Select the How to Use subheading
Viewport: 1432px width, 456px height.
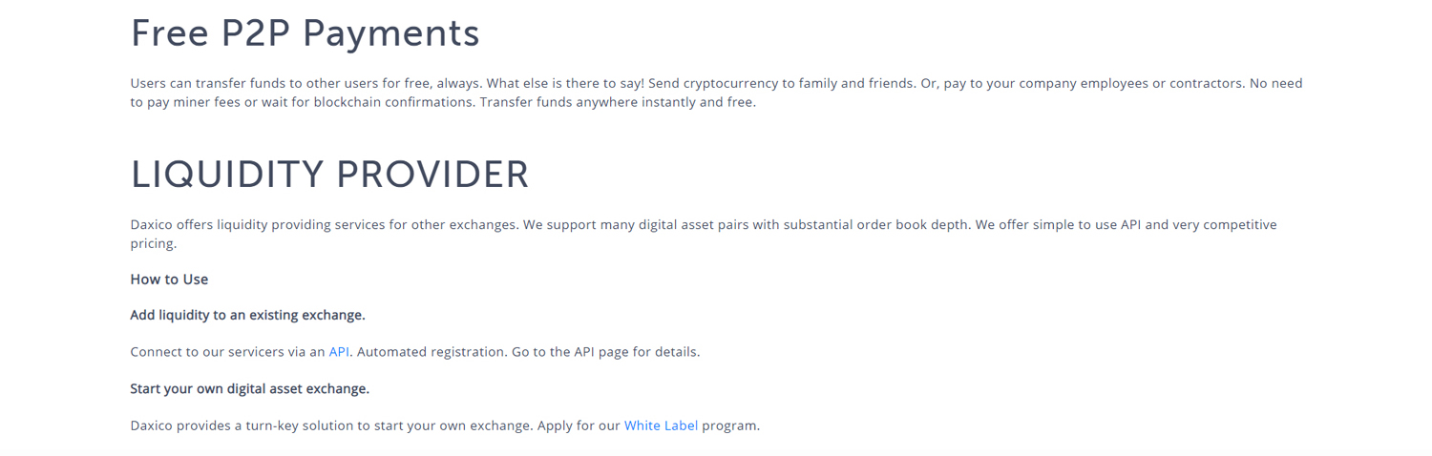[x=169, y=280]
